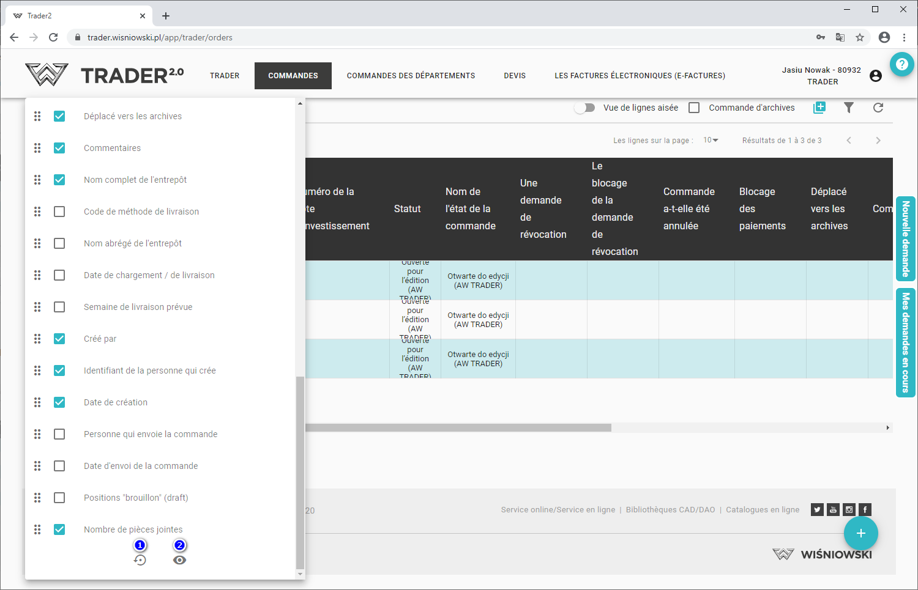This screenshot has height=590, width=918.
Task: Switch to COMMANDES DES DÉPARTEMENTS tab
Action: click(x=411, y=76)
